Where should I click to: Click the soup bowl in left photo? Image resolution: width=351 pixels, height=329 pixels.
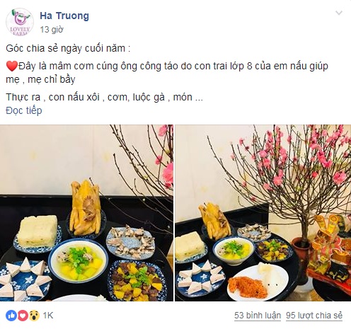(x=79, y=261)
